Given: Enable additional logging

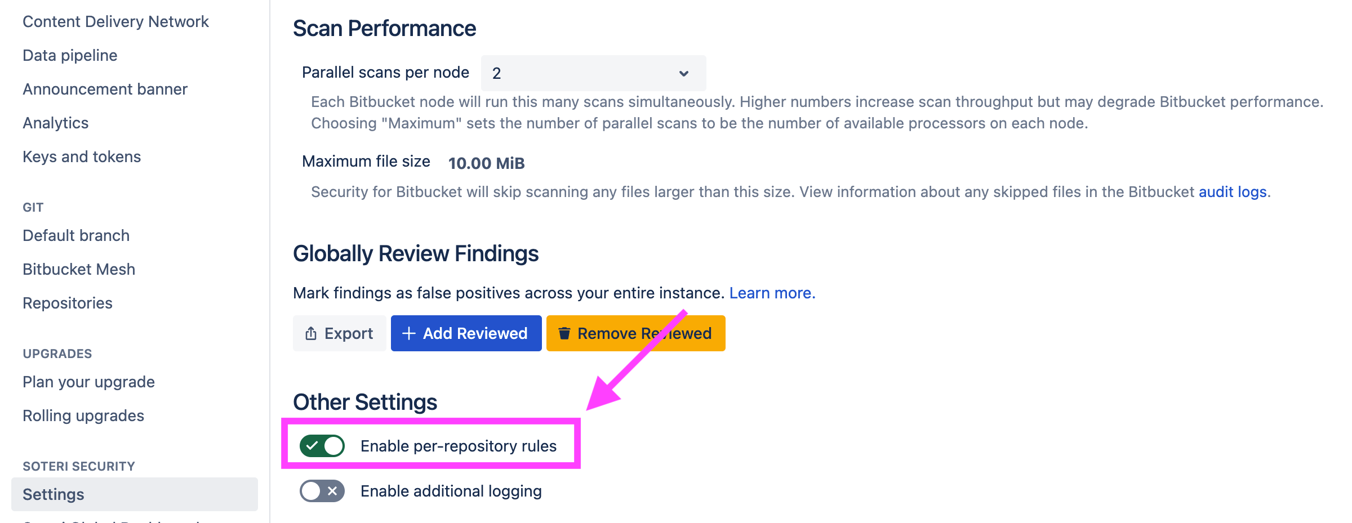Looking at the screenshot, I should click(321, 490).
